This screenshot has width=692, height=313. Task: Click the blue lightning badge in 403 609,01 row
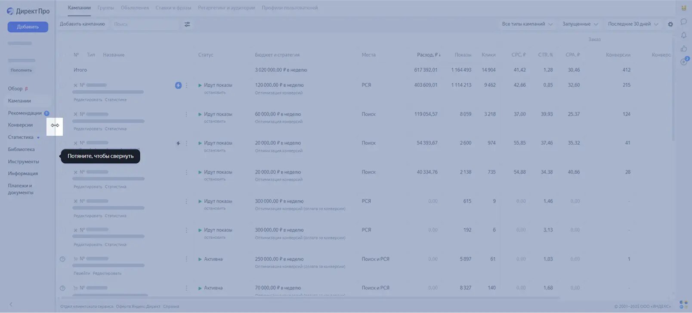click(x=178, y=85)
